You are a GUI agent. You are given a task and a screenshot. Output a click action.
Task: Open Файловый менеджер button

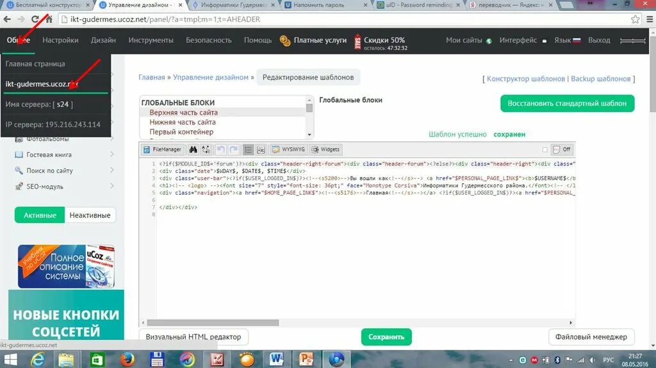click(x=591, y=337)
